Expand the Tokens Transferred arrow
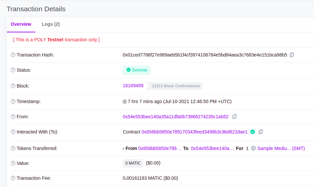 tap(123, 149)
